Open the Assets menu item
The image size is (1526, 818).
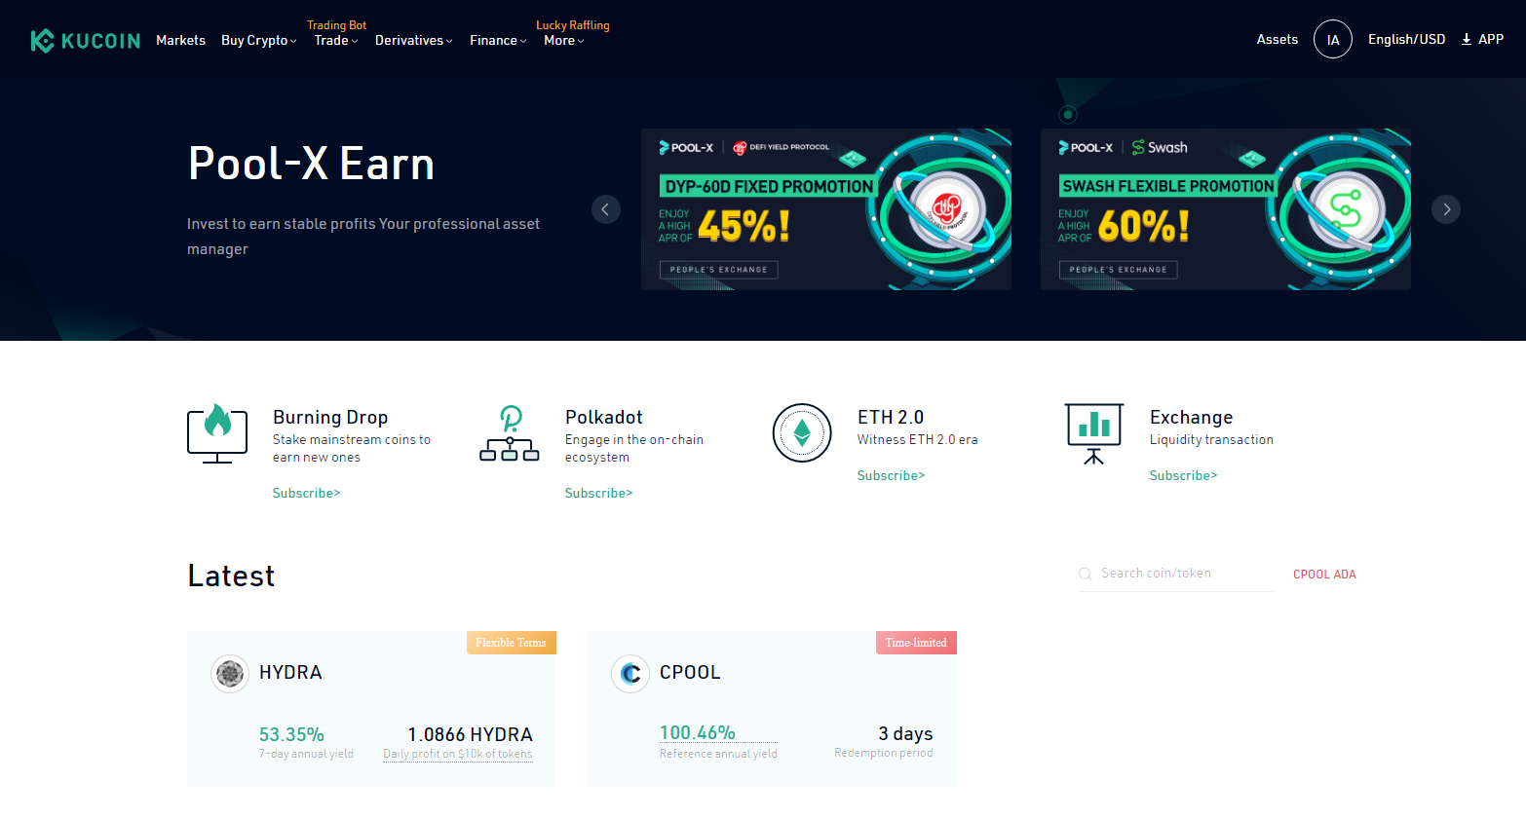[x=1278, y=40]
